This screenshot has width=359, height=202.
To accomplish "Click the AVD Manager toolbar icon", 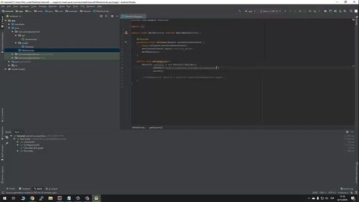I will click(x=340, y=11).
